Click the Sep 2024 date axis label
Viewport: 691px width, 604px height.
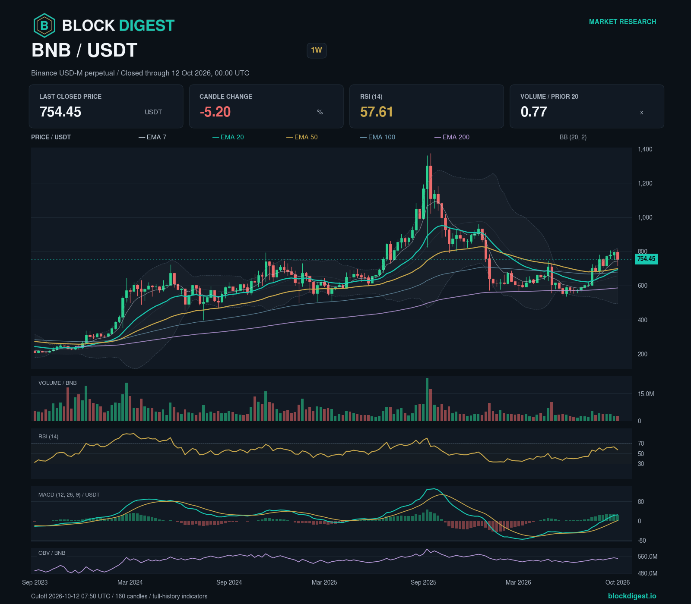click(229, 582)
